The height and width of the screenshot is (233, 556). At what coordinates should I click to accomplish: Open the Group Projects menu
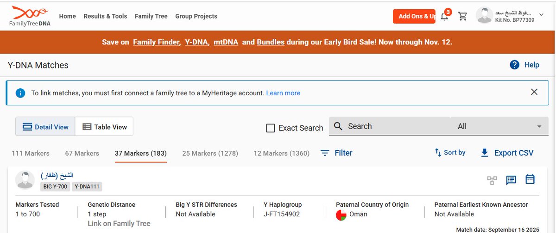point(196,16)
